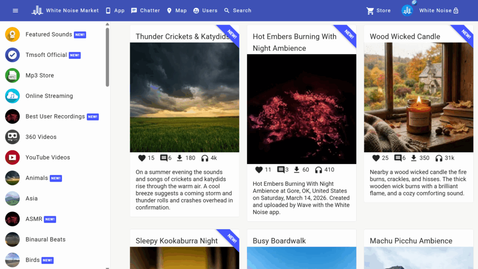This screenshot has width=478, height=269.
Task: Like the Thunder Crickets & Katydids sound
Action: [142, 158]
